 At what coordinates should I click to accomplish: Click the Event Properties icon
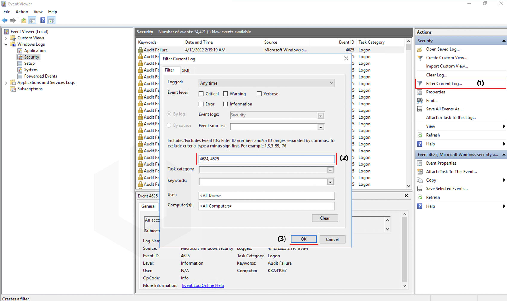click(x=420, y=163)
